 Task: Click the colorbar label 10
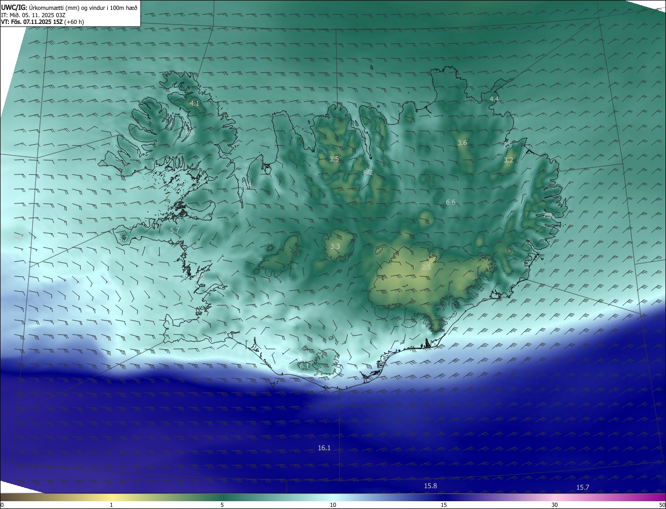(333, 505)
